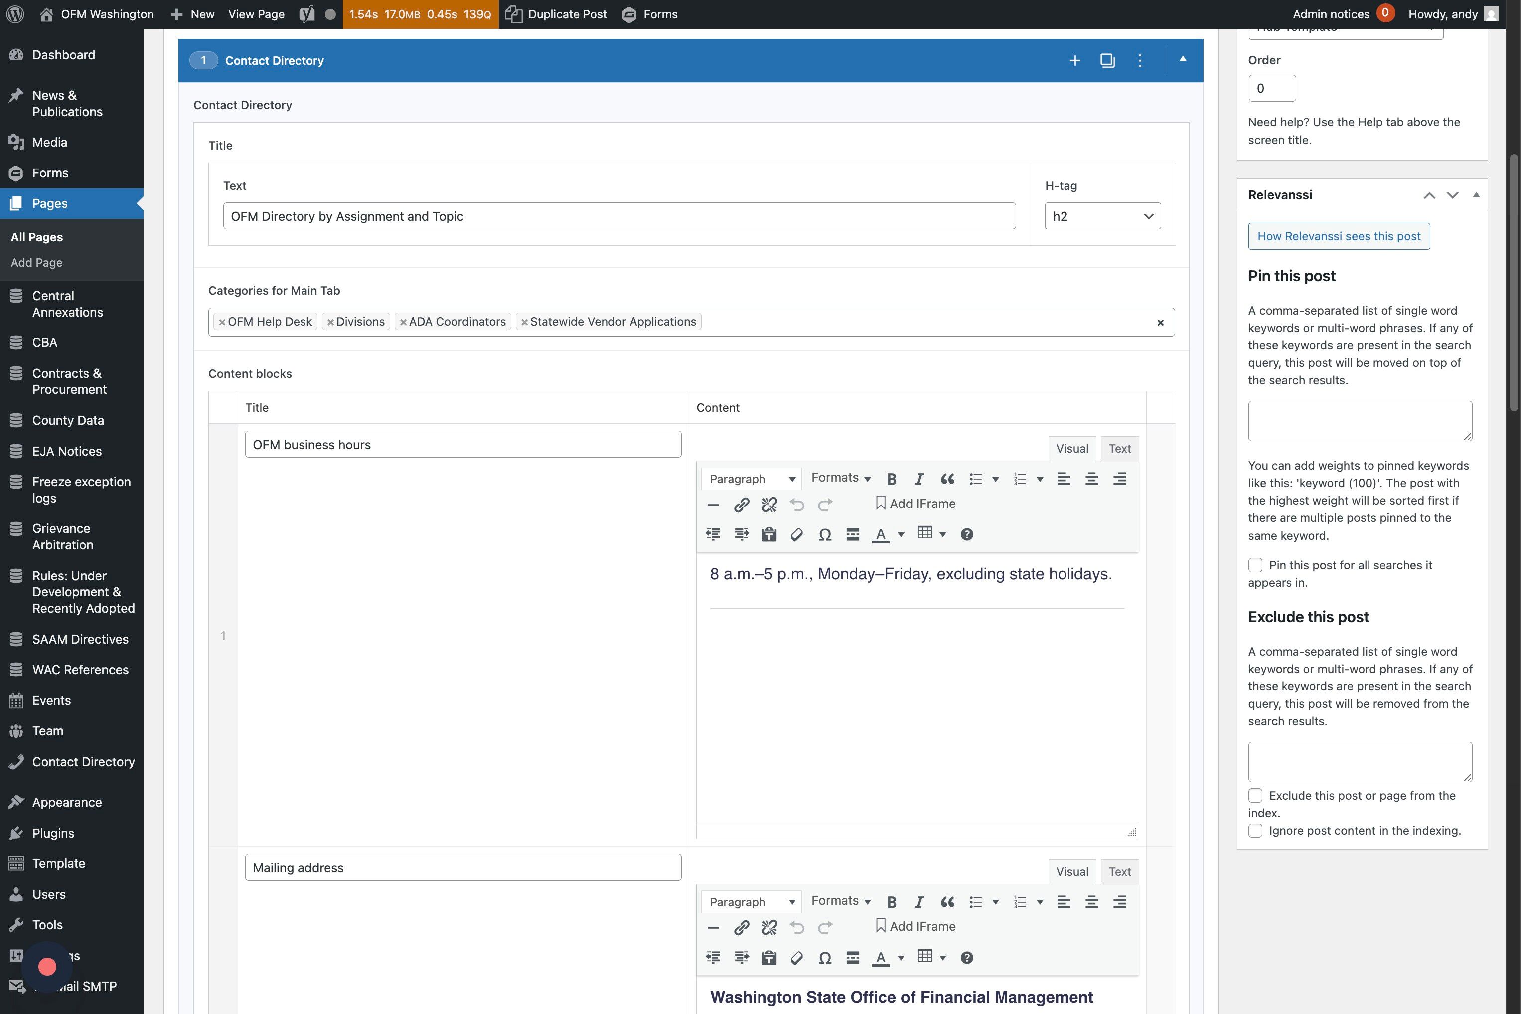The image size is (1521, 1014).
Task: Open the three-dot layout options menu
Action: click(x=1140, y=60)
